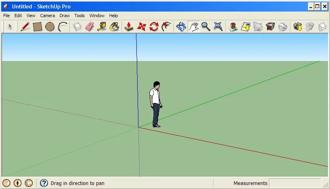330x189 pixels.
Task: Activate the Circle drawing tool
Action: click(x=50, y=27)
